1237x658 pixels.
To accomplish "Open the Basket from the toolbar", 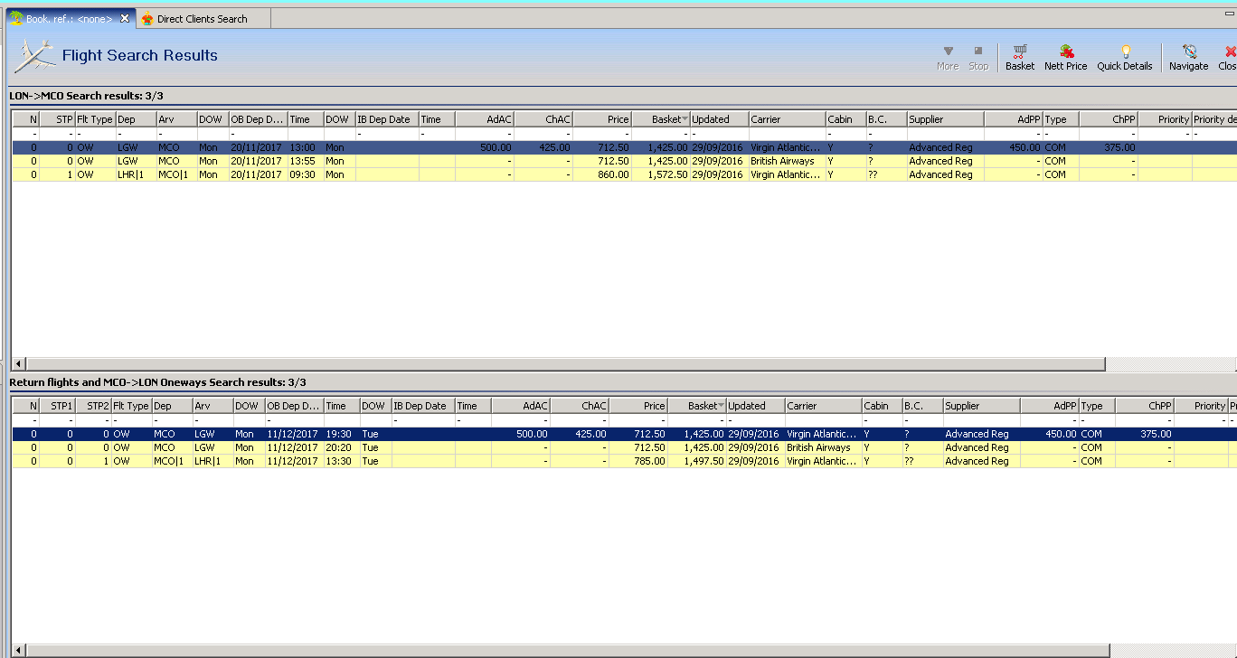I will click(1020, 58).
